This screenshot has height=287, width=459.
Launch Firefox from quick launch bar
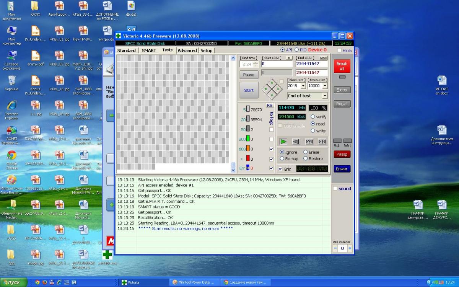click(44, 282)
